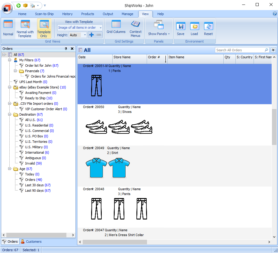Select the Normal with Template view
Image resolution: width=278 pixels, height=253 pixels.
pyautogui.click(x=25, y=29)
